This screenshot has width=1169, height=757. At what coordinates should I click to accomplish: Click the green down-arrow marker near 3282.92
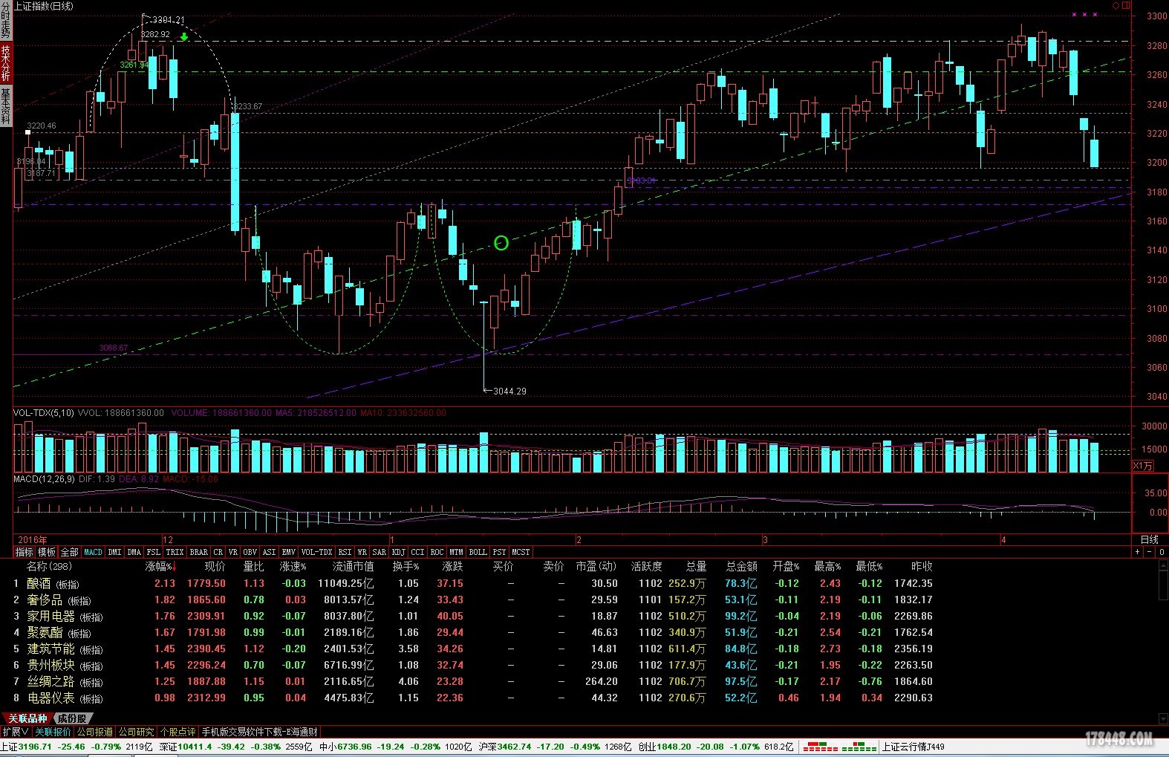click(184, 36)
